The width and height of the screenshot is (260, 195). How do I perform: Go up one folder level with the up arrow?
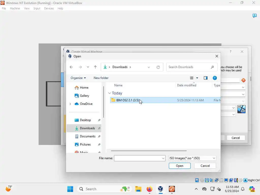pos(95,67)
